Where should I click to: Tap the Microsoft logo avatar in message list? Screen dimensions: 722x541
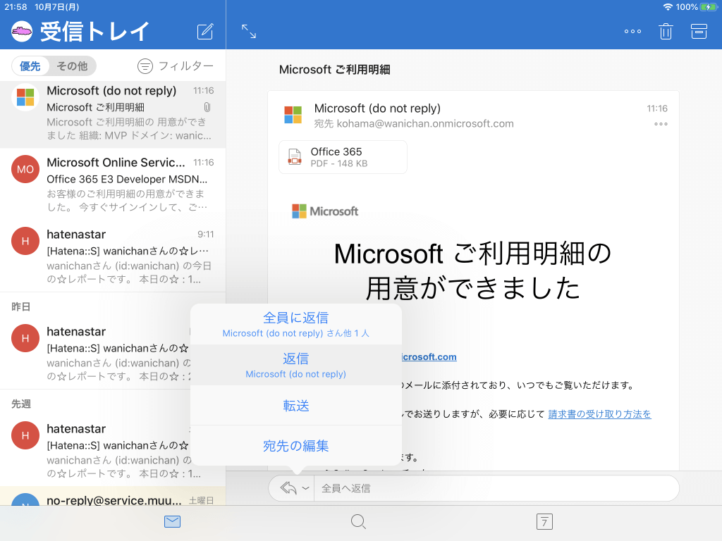(x=25, y=97)
